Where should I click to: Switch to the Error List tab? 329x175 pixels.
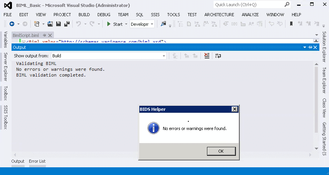pos(37,161)
